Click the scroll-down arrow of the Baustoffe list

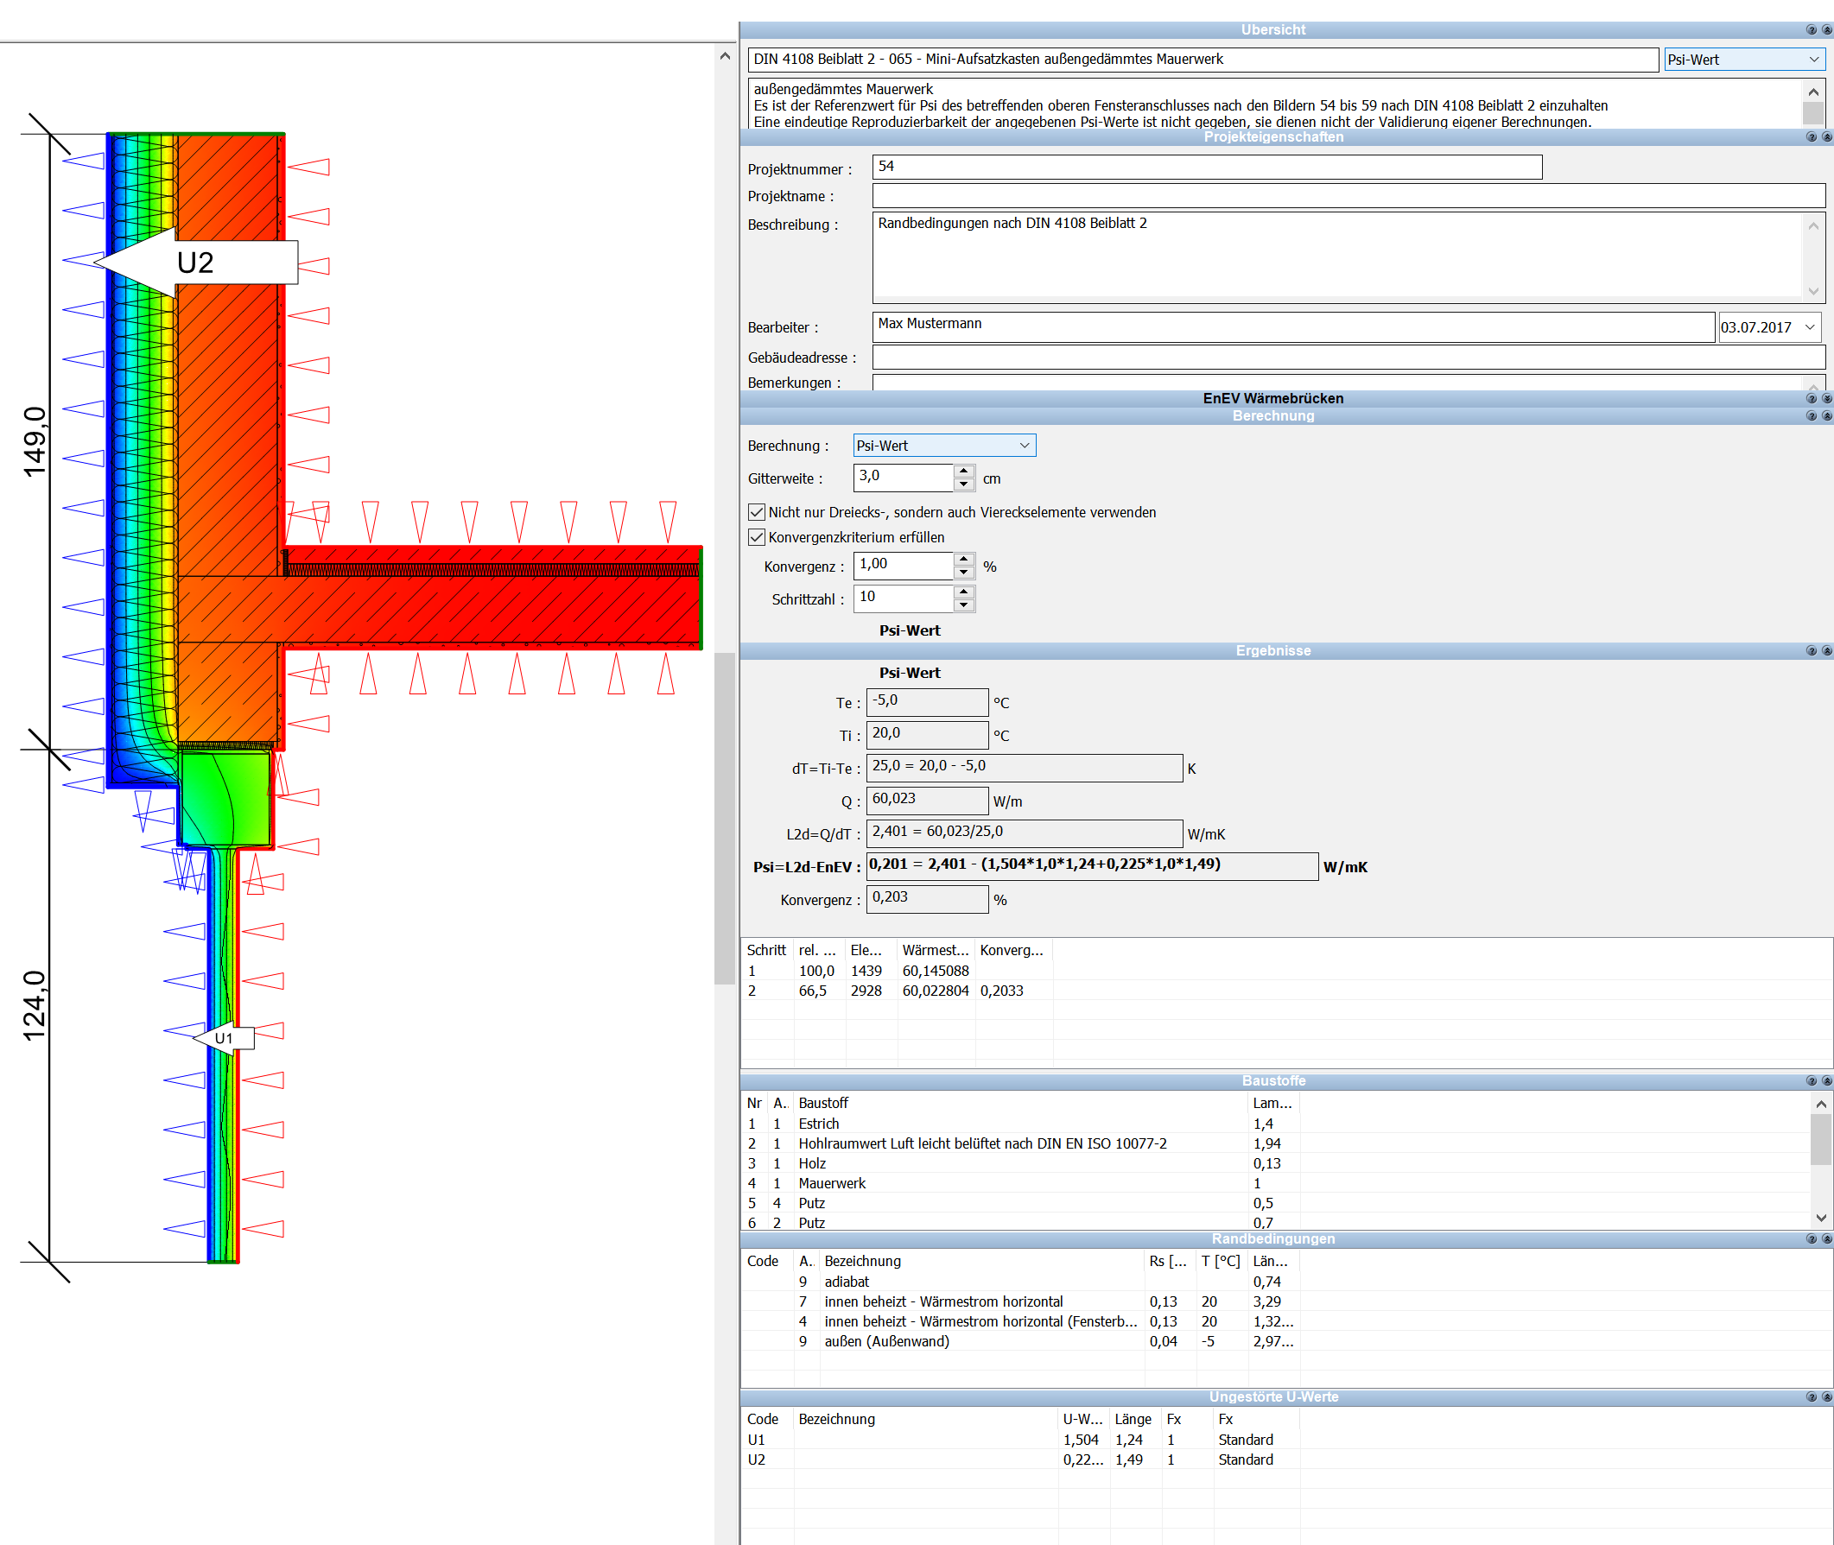1821,1219
